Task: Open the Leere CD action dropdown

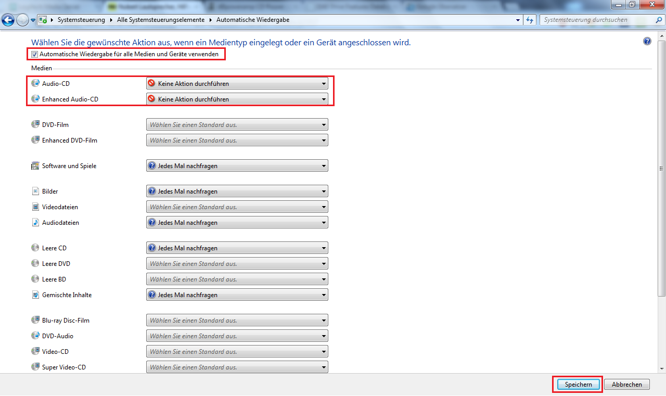Action: 237,248
